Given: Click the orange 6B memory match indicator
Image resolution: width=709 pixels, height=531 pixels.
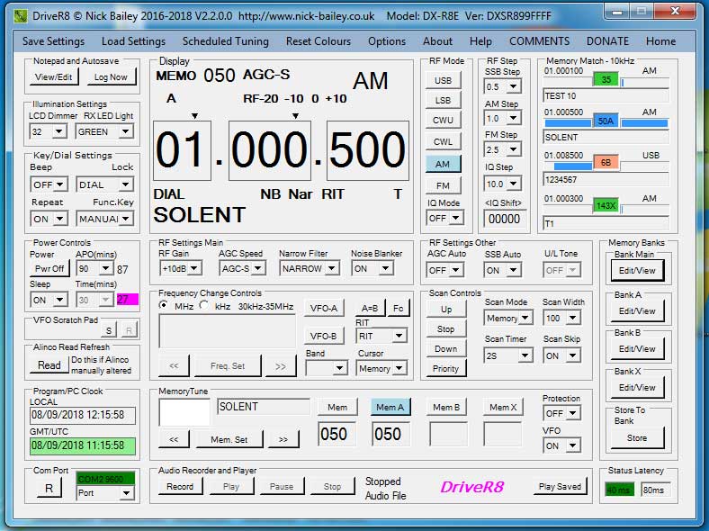Looking at the screenshot, I should [606, 162].
